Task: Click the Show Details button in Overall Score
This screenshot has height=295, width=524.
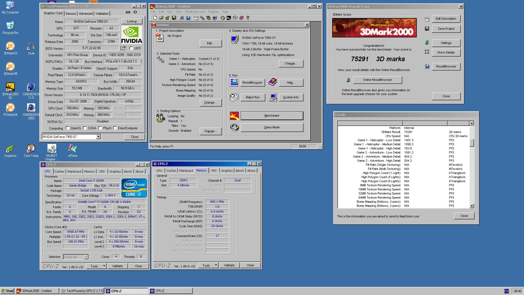Action: click(446, 52)
